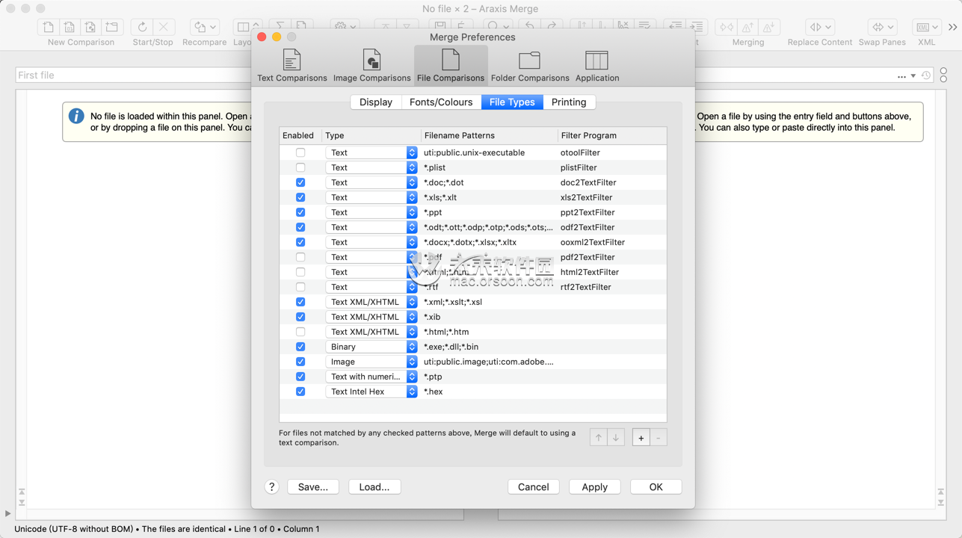The image size is (962, 538).
Task: Click the Replace Content toolbar icon
Action: click(x=819, y=27)
